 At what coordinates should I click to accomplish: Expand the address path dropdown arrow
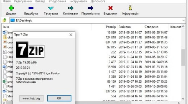tap(183, 20)
